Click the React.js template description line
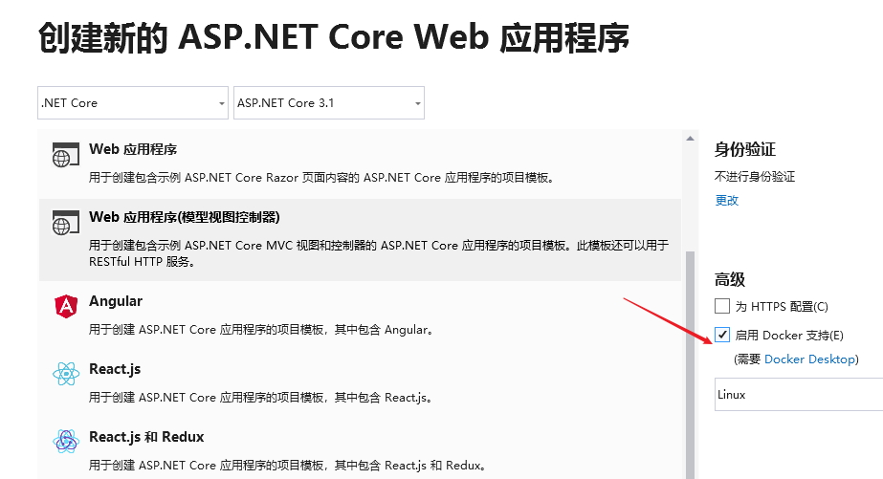Viewport: 883px width, 479px height. click(262, 398)
